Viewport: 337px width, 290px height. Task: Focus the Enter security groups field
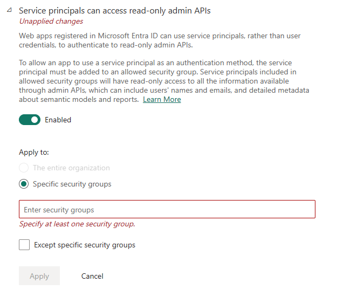[167, 210]
